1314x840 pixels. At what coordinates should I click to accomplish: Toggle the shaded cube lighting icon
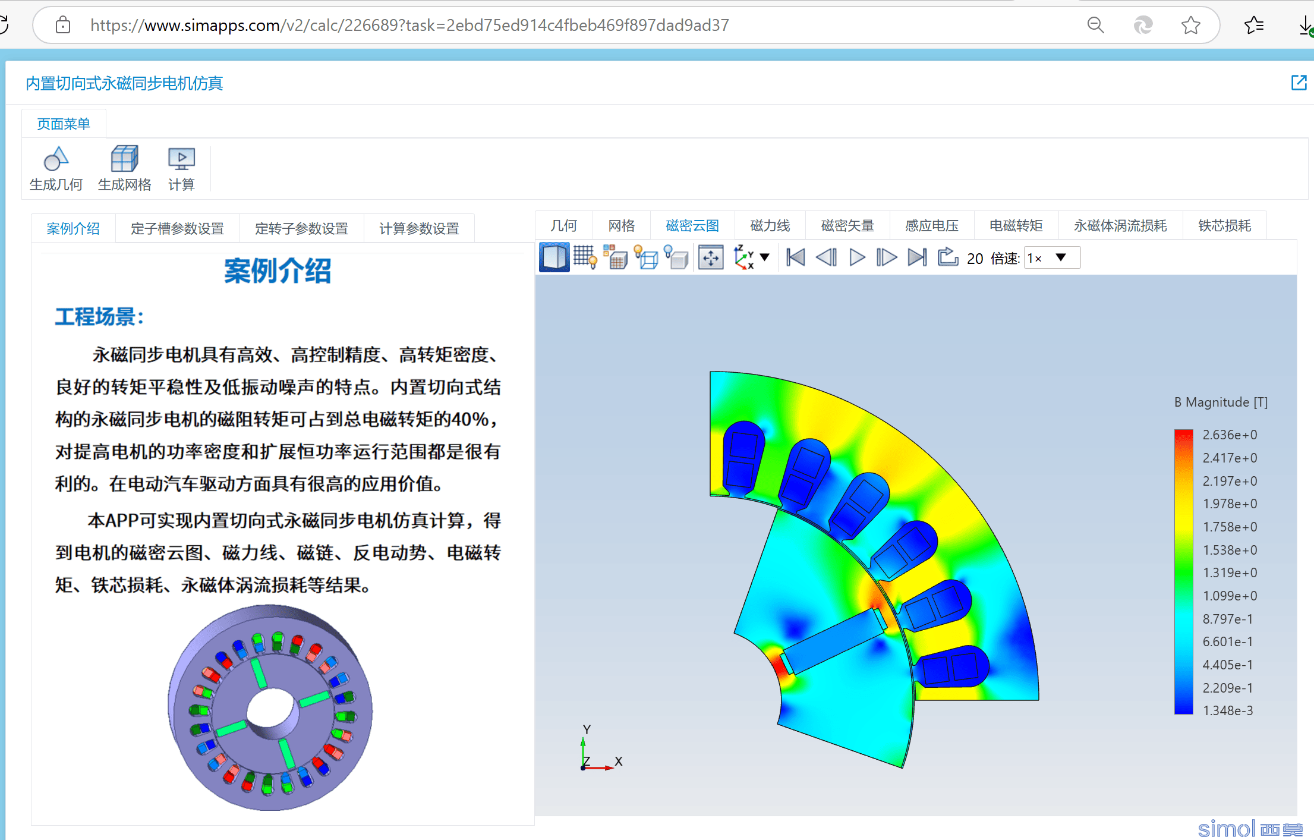[x=676, y=257]
